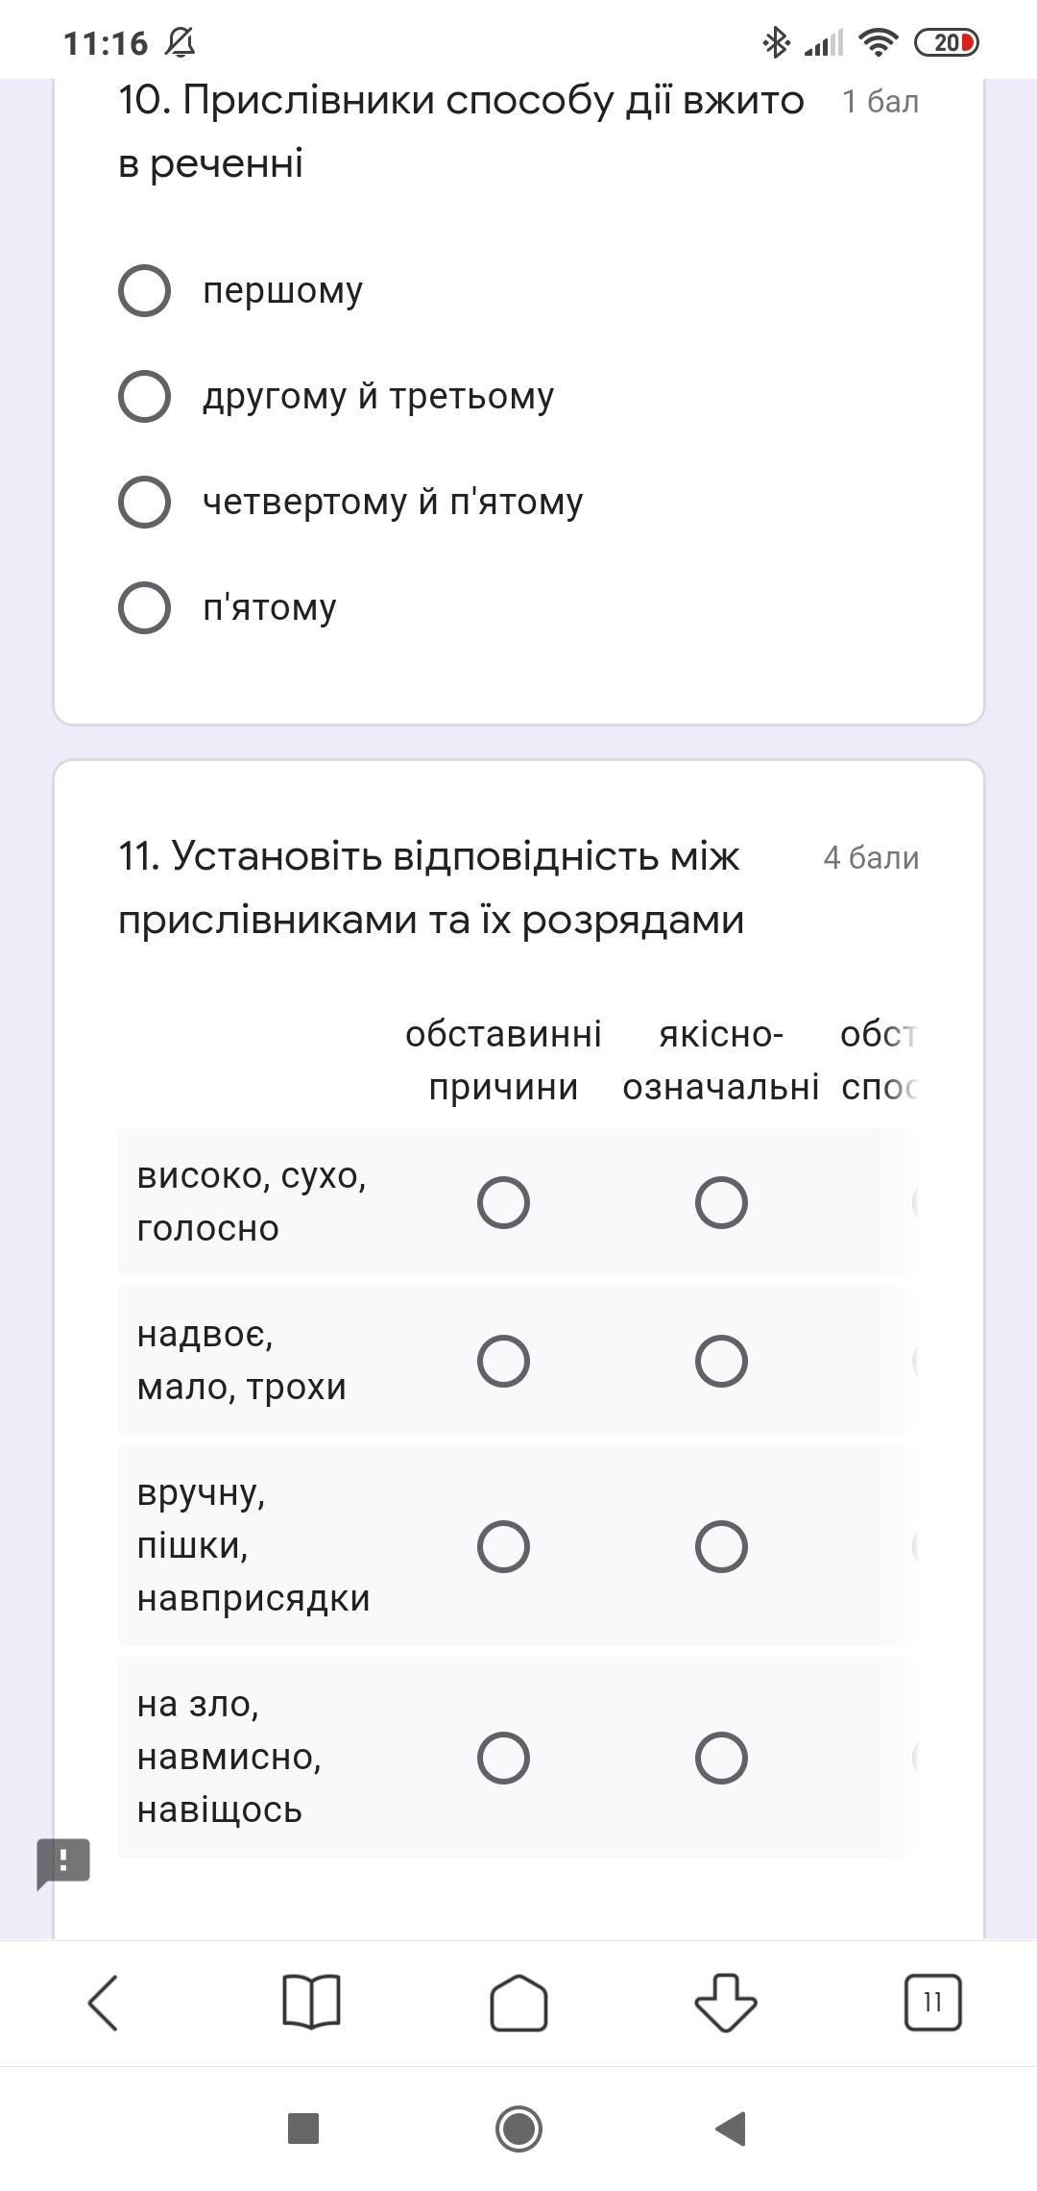
Task: Mark 'високо, сухо, голосно' as обставинні причини
Action: (503, 1202)
